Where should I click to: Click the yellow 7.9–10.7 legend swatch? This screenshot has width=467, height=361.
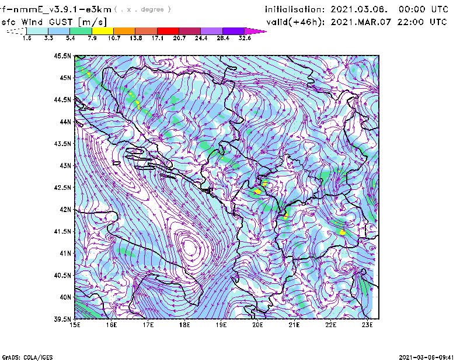(x=103, y=31)
